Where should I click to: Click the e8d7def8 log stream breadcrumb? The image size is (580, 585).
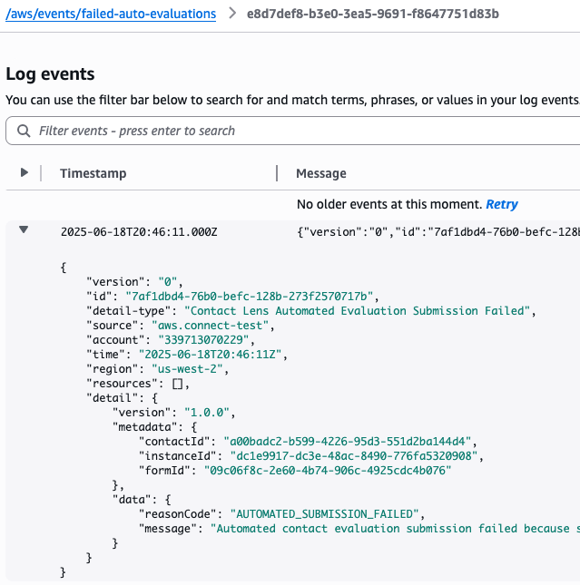[372, 15]
